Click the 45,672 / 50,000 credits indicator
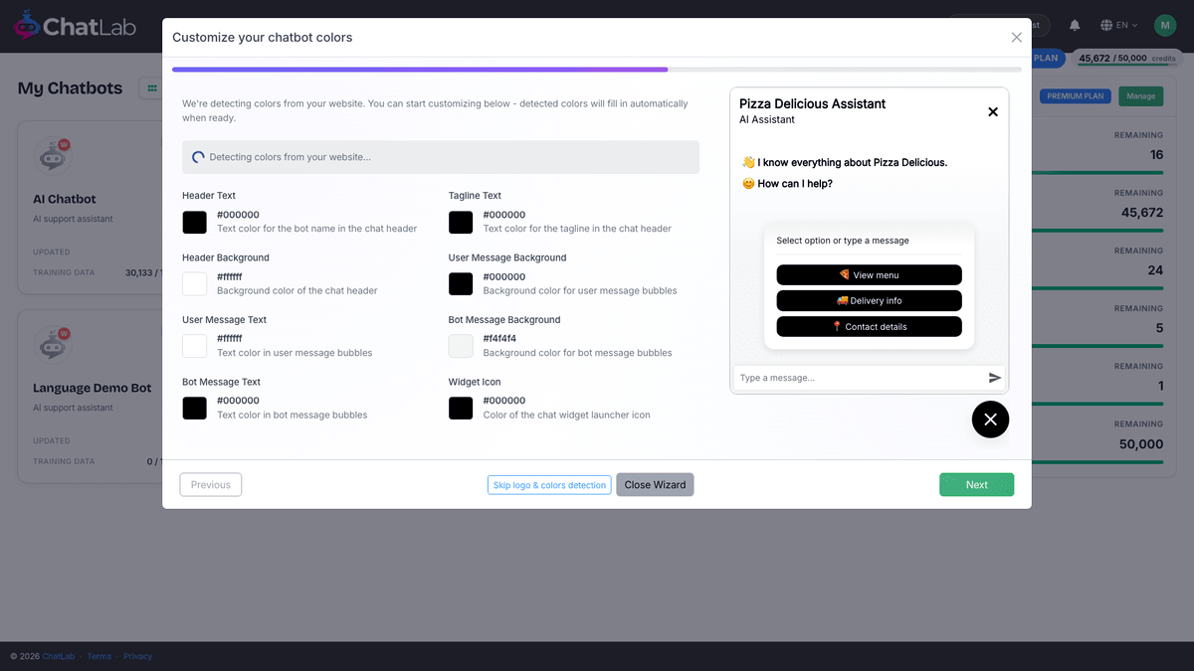The image size is (1194, 671). (1127, 59)
